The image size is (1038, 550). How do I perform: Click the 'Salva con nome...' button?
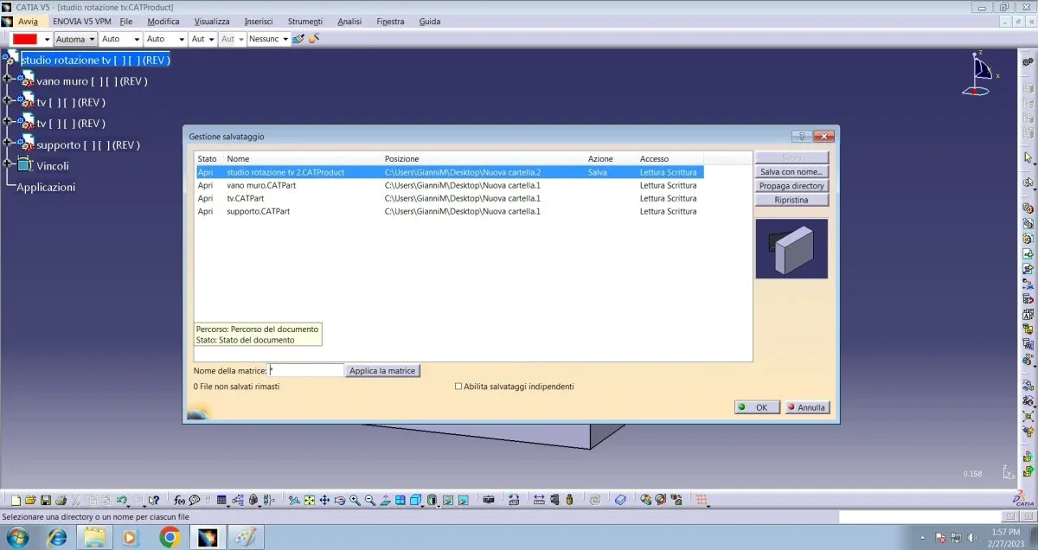[x=791, y=172]
